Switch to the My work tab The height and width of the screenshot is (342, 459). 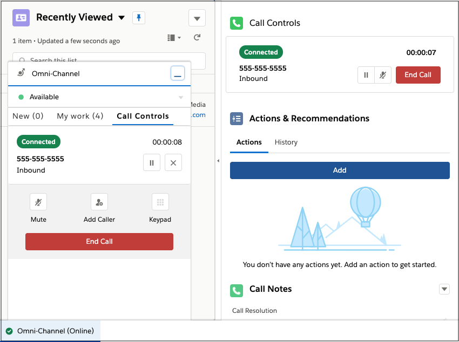click(x=80, y=116)
